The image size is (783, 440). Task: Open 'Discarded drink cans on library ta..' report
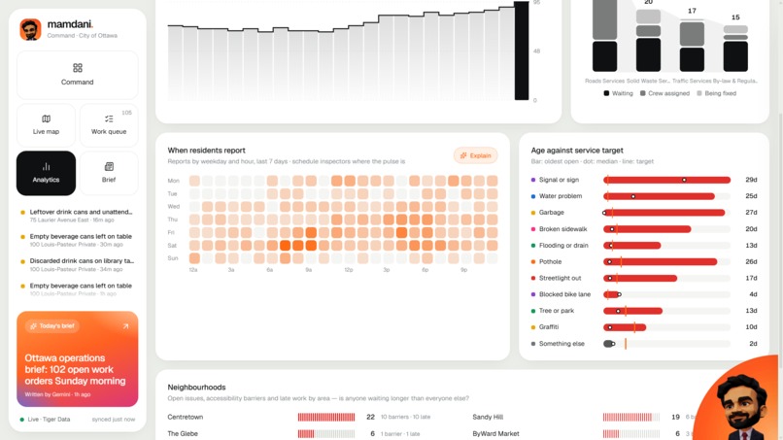78,265
